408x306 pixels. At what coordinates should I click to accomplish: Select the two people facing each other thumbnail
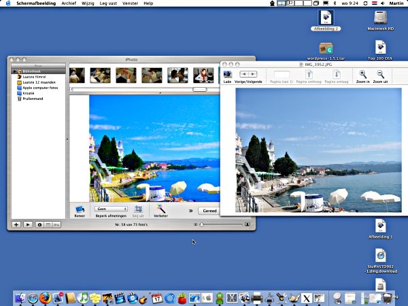click(177, 75)
